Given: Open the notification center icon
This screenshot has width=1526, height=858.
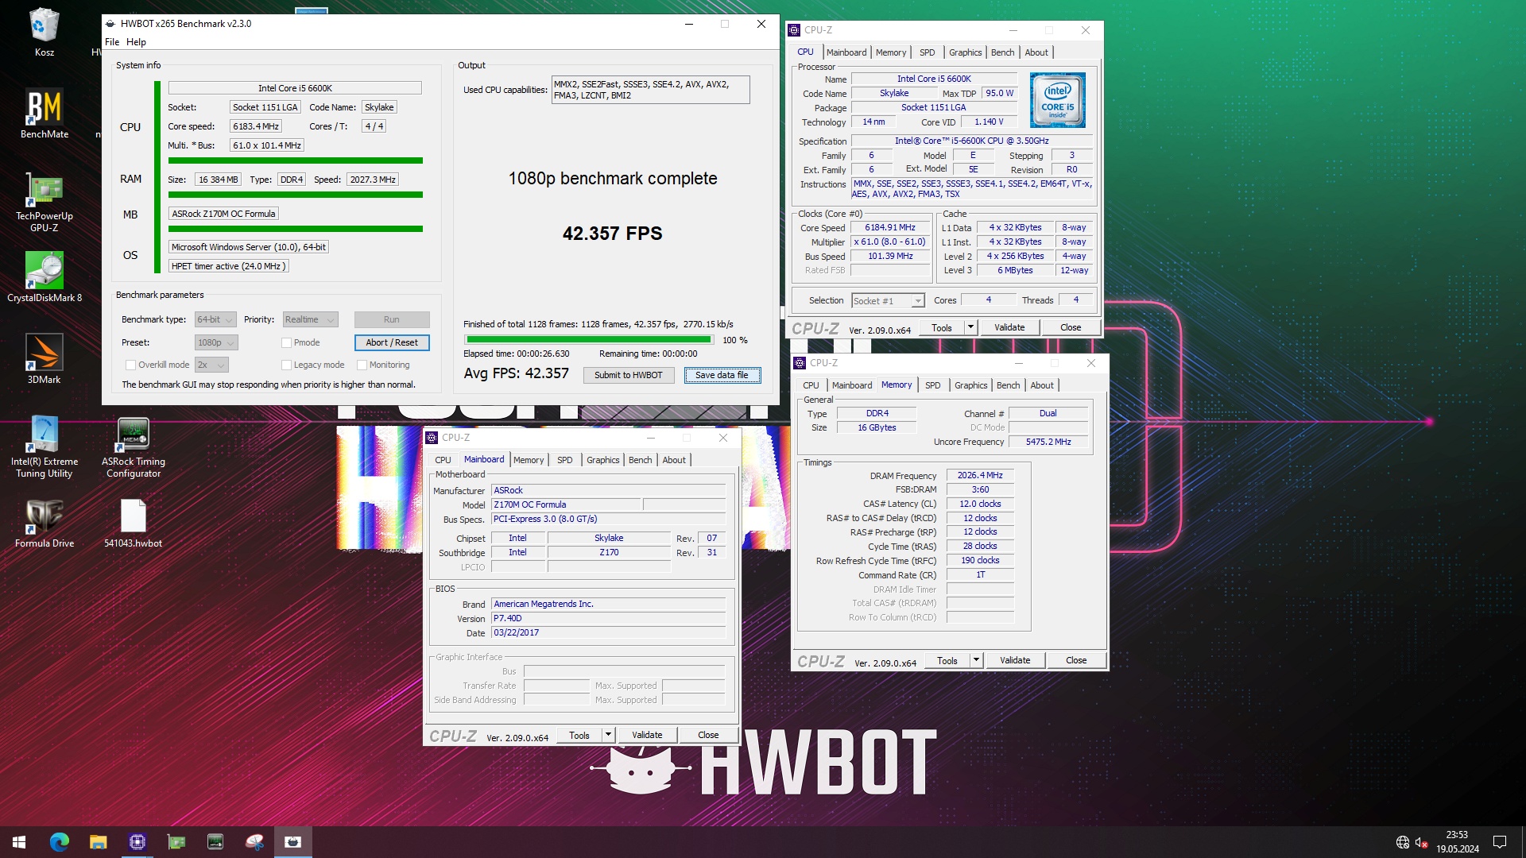Looking at the screenshot, I should click(1500, 842).
